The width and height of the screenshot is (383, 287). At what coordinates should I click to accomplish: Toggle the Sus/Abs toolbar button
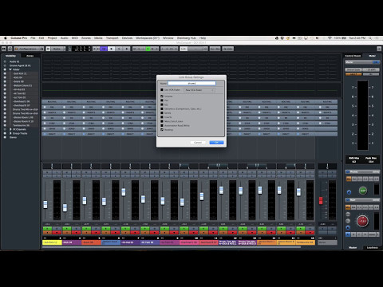point(215,49)
